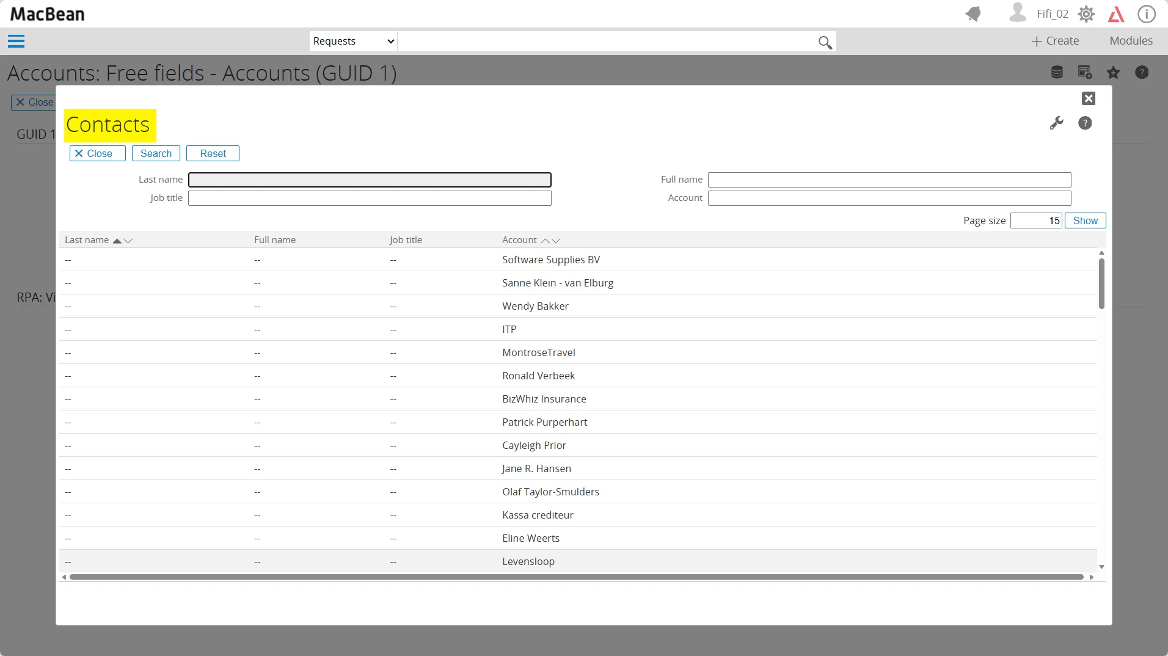1168x656 pixels.
Task: Click the notifications bell icon
Action: [973, 13]
